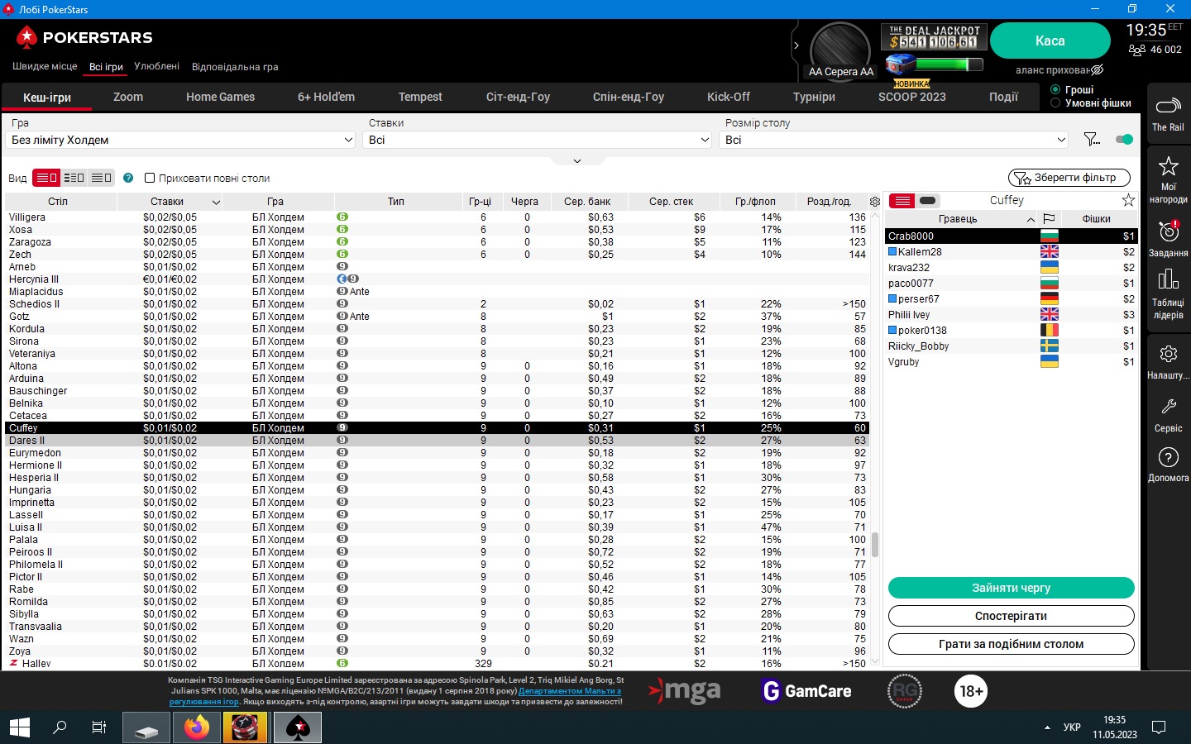Click the PokerStars logo
This screenshot has width=1191, height=744.
[x=84, y=37]
